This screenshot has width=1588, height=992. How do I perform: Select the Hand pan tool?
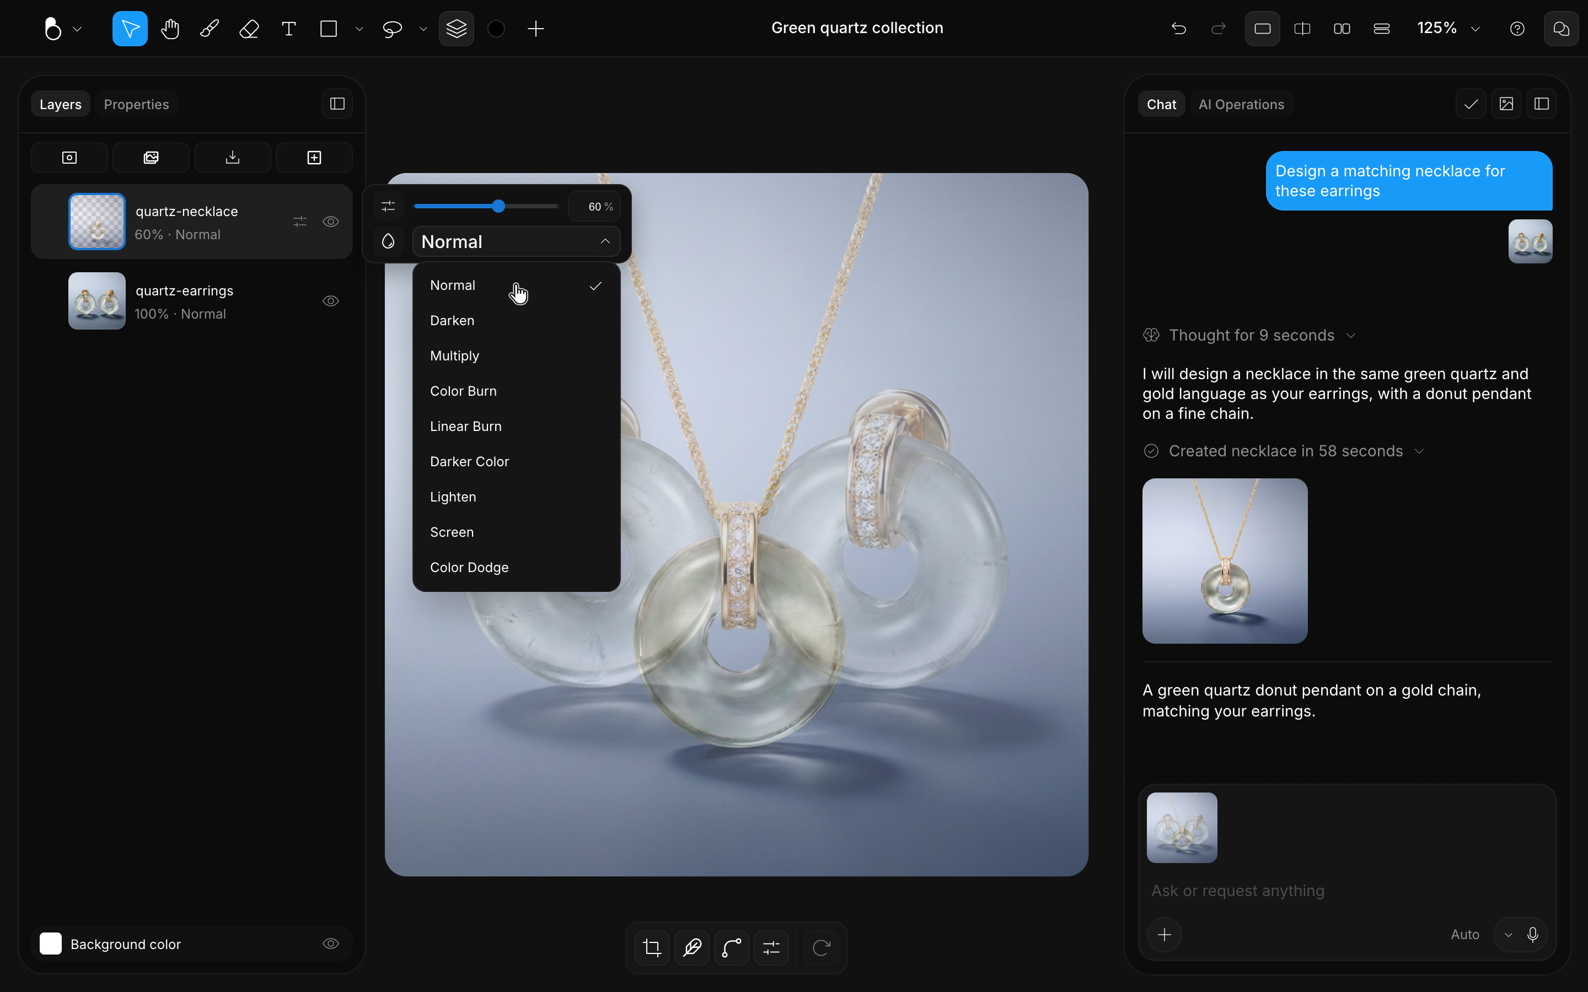click(170, 29)
